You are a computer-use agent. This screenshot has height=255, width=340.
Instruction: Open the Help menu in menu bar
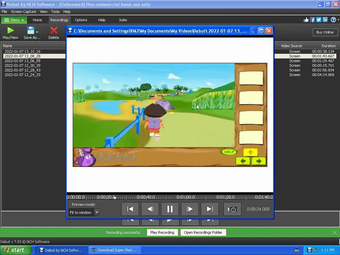click(67, 12)
